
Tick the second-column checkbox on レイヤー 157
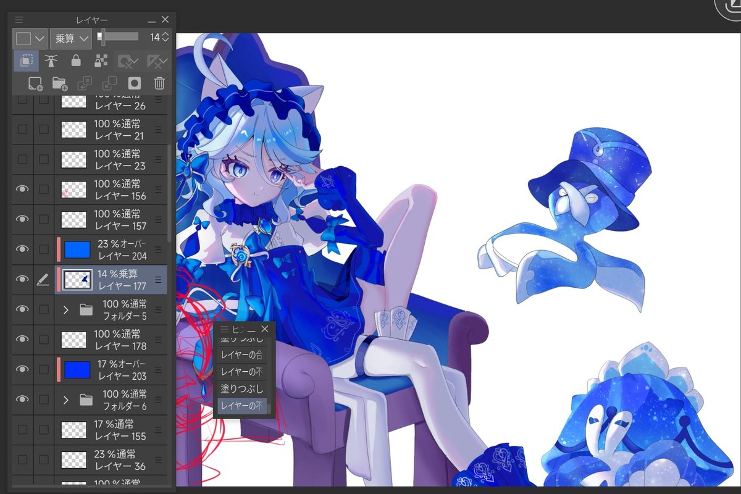[x=43, y=219]
